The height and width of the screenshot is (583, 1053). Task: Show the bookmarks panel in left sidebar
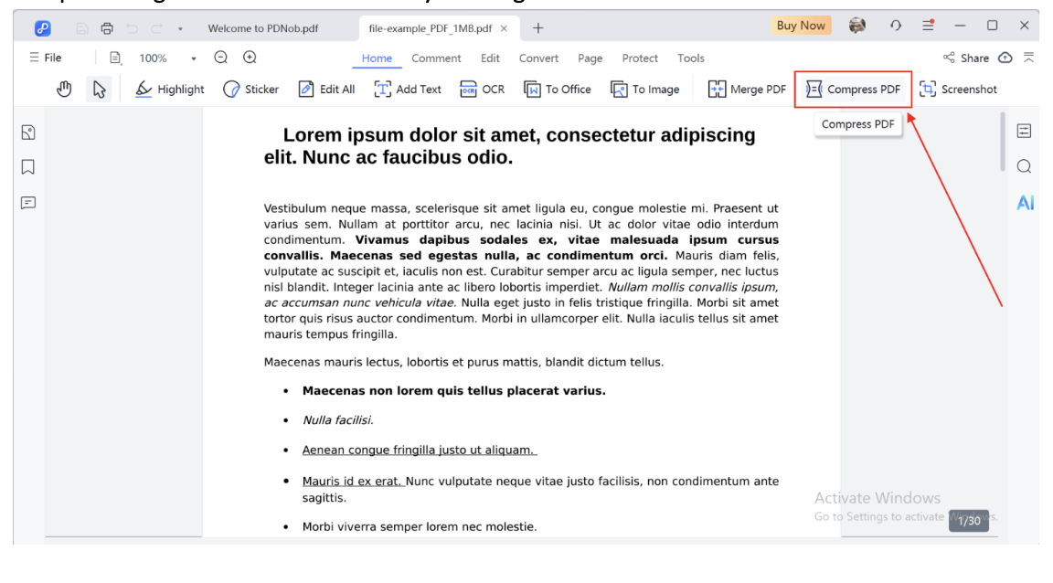coord(28,166)
